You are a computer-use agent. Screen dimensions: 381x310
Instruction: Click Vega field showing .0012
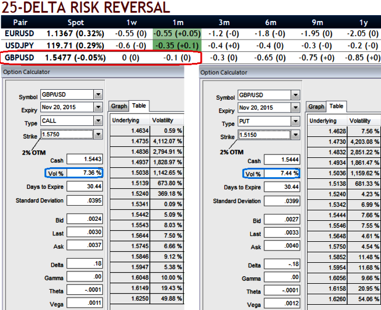pos(282,303)
